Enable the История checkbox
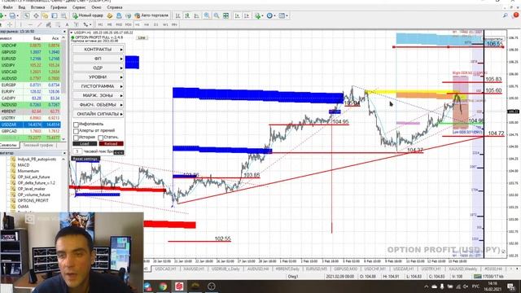 76,138
